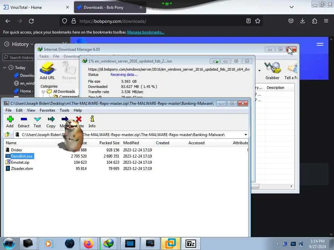
Task: Show hidden tray icons arrow
Action: point(277,244)
